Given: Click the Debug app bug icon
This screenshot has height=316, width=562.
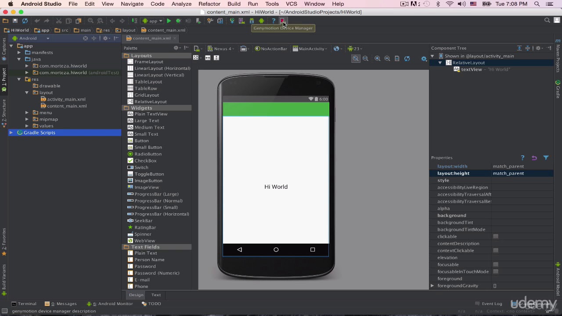Looking at the screenshot, I should point(178,21).
